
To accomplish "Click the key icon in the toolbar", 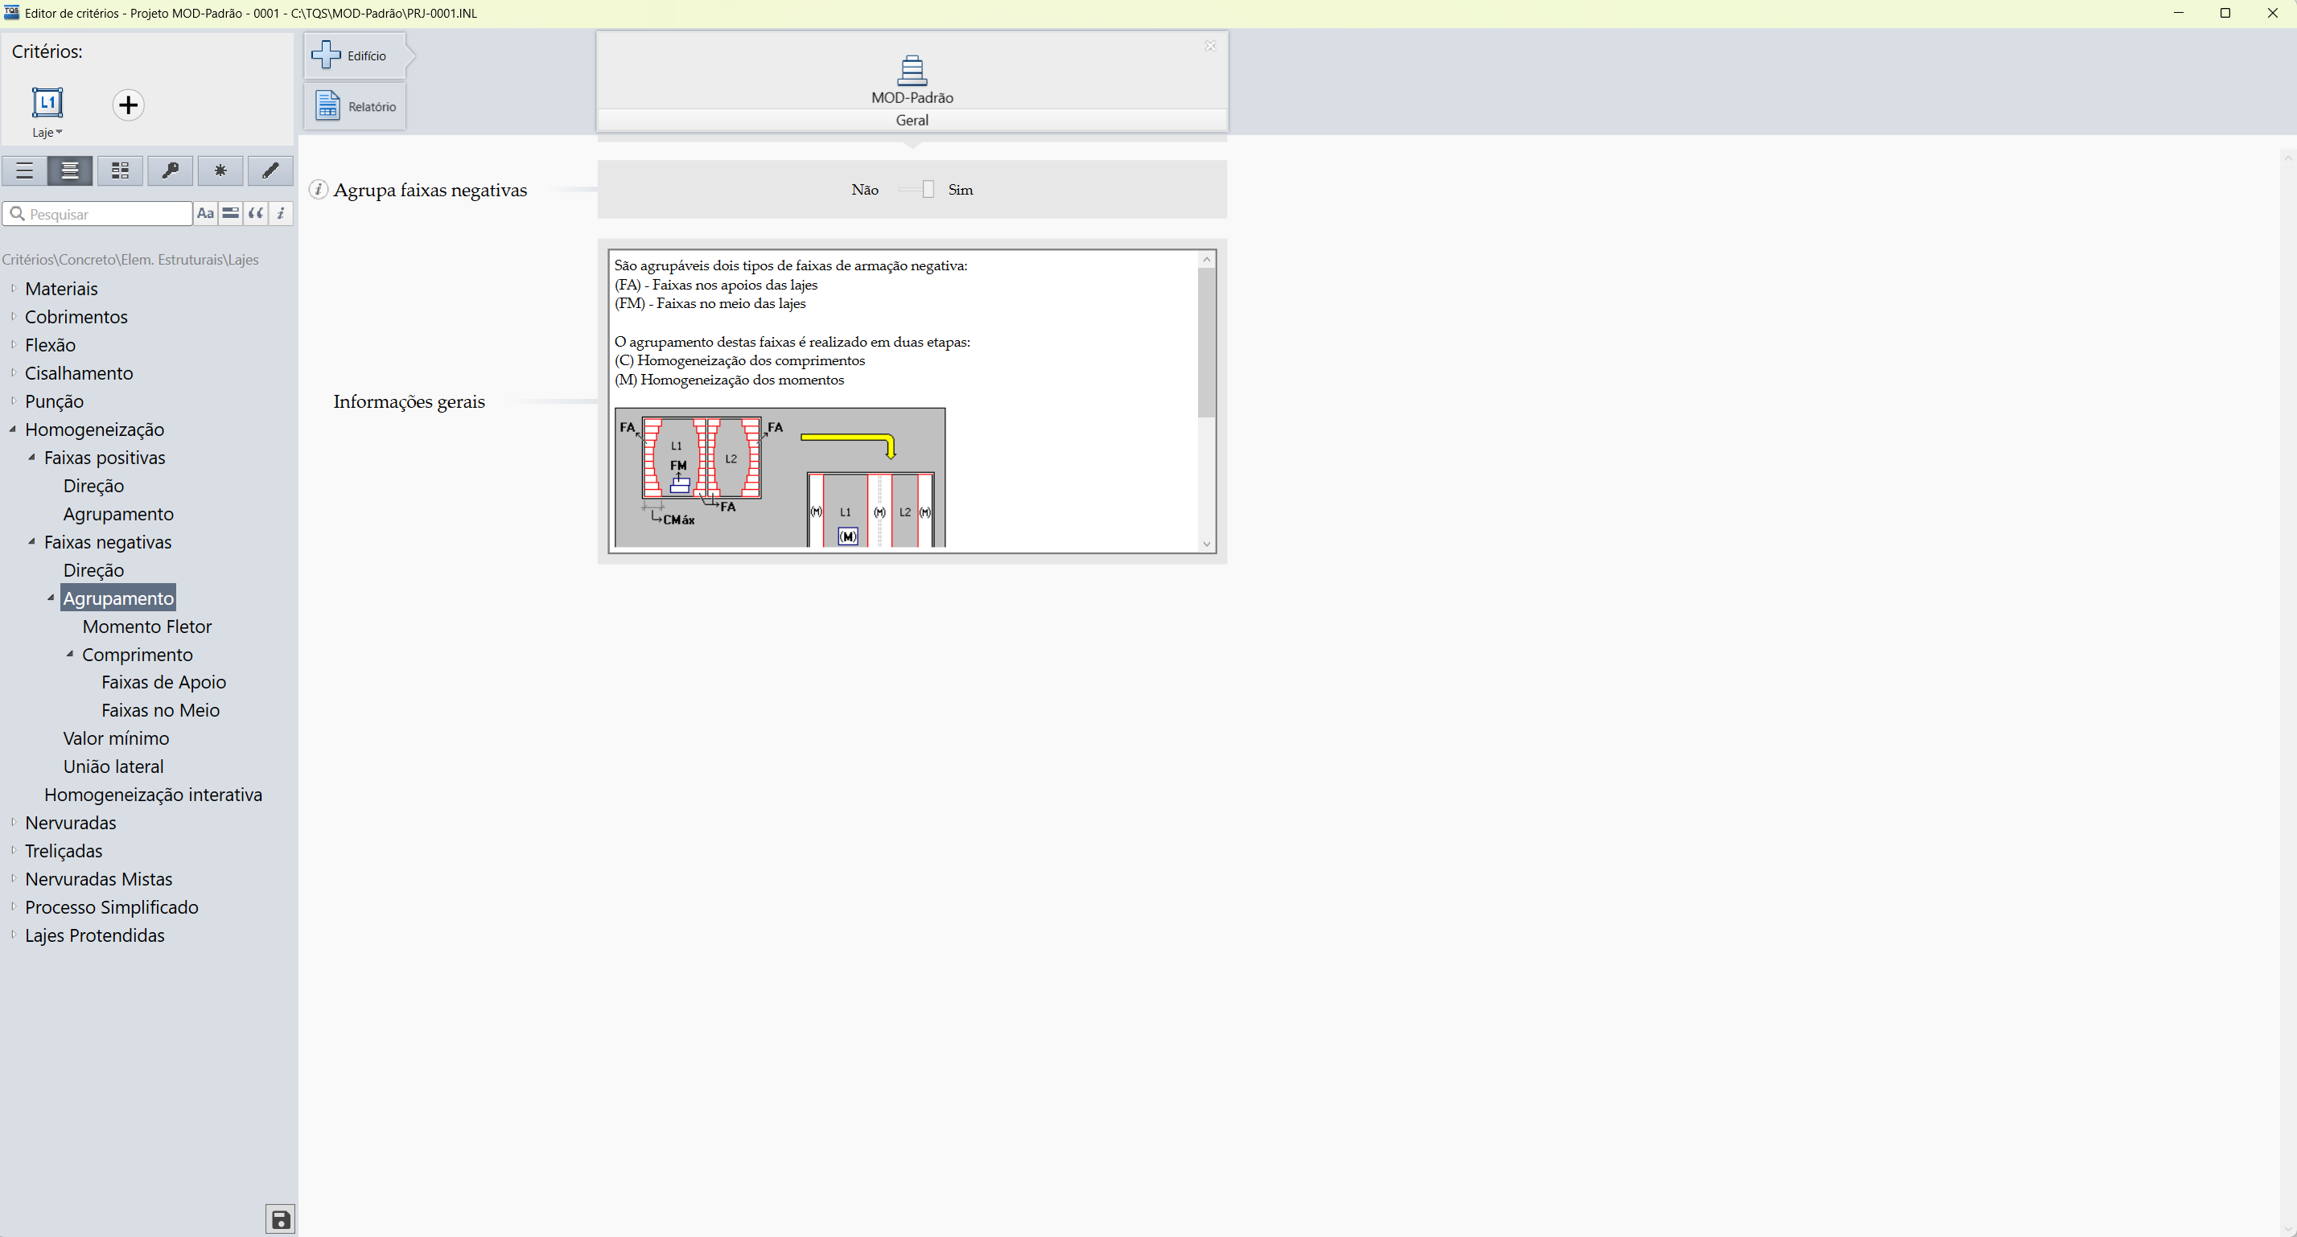I will pyautogui.click(x=171, y=171).
